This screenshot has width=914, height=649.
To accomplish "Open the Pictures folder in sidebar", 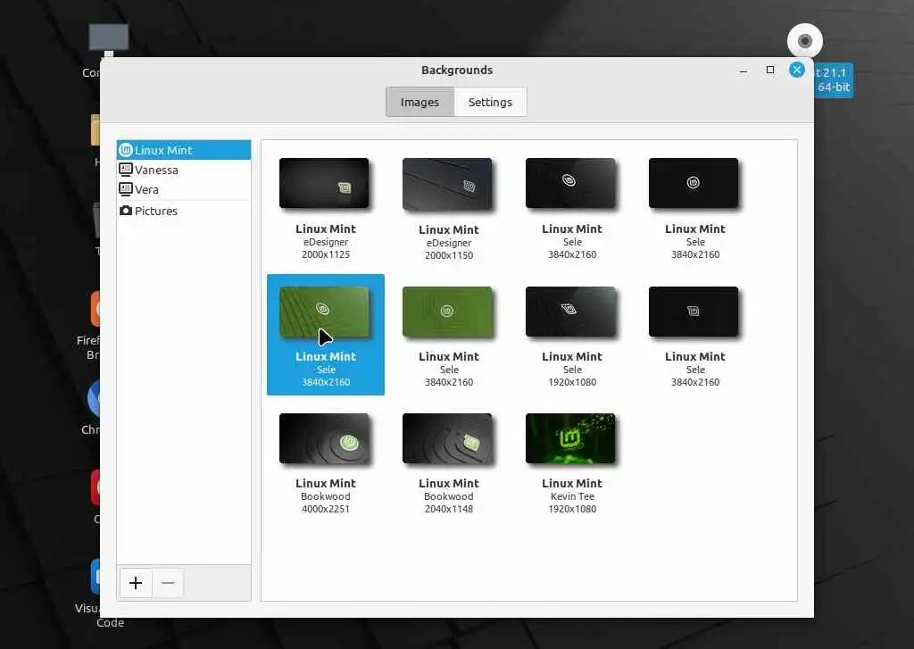I will click(184, 211).
